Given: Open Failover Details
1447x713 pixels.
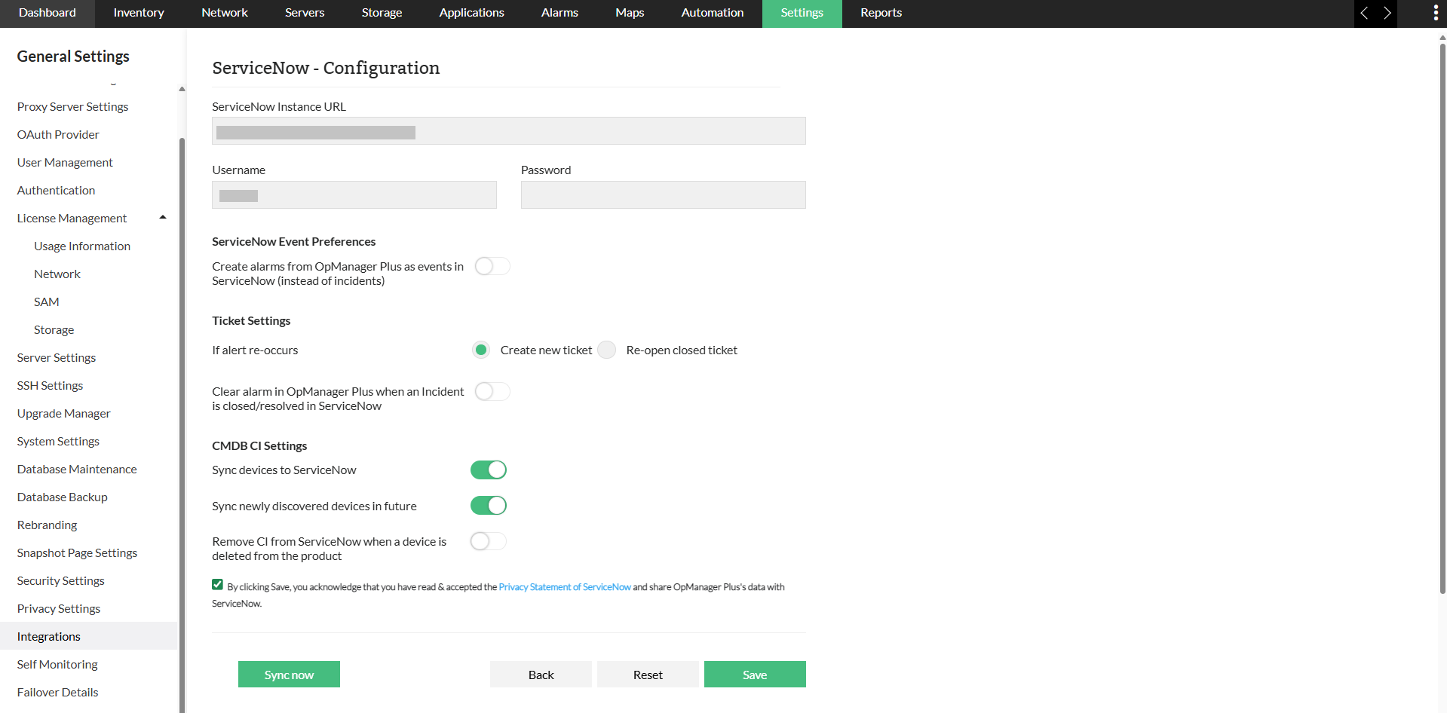Looking at the screenshot, I should (58, 692).
